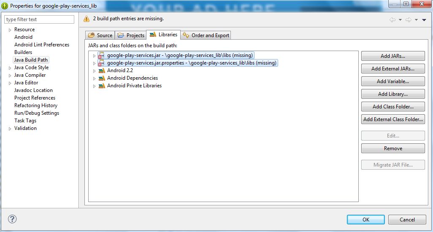
Task: Click Add External Class Folder...
Action: click(393, 119)
